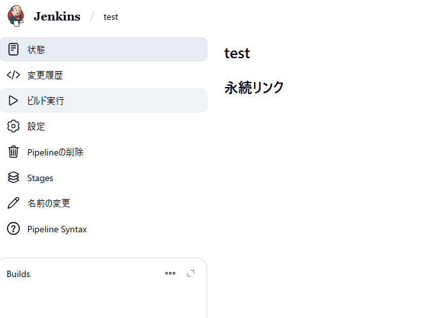Expand the Builds panel

pyautogui.click(x=191, y=273)
